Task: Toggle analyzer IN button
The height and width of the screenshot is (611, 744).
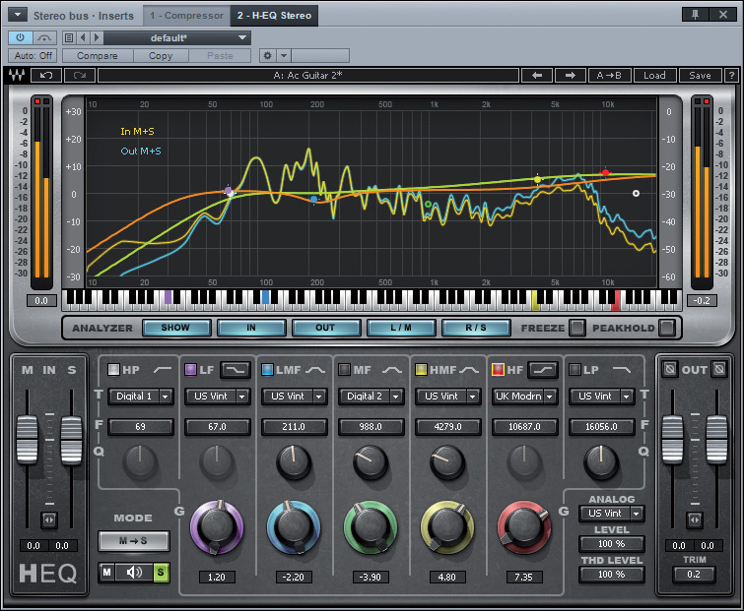Action: point(251,328)
